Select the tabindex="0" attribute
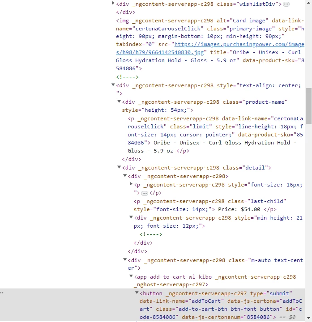The height and width of the screenshot is (322, 312). coord(135,44)
